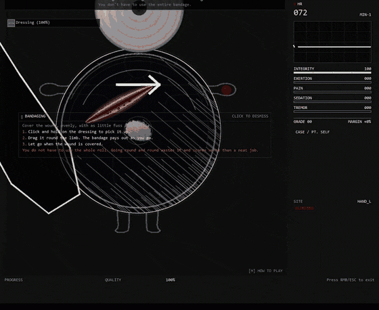Click the PAIN bar
This screenshot has width=379, height=310.
(332, 92)
